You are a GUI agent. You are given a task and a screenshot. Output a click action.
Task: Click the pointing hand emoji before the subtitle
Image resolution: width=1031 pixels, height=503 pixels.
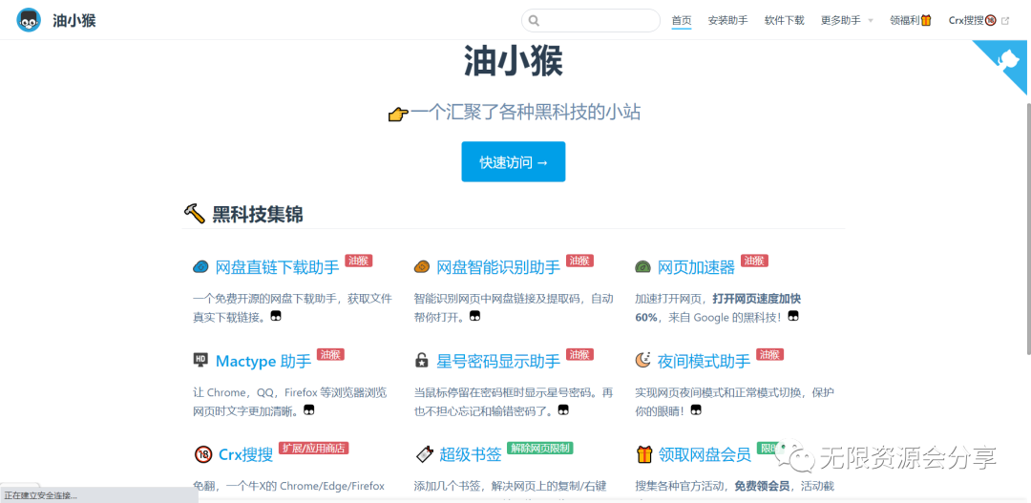tap(398, 115)
